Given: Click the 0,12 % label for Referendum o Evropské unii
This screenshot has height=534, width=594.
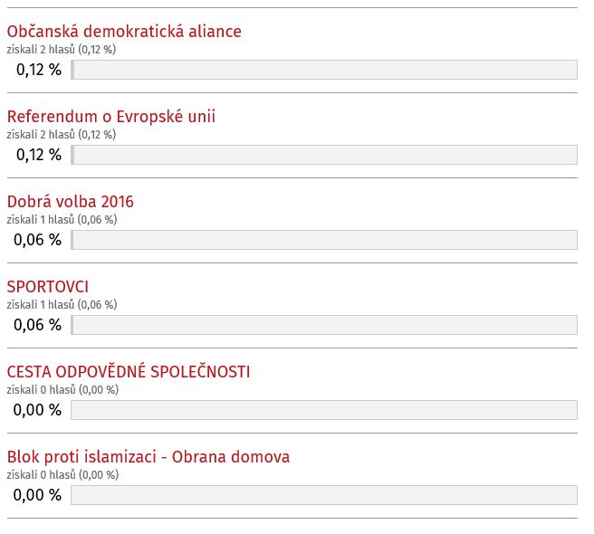Looking at the screenshot, I should point(39,155).
